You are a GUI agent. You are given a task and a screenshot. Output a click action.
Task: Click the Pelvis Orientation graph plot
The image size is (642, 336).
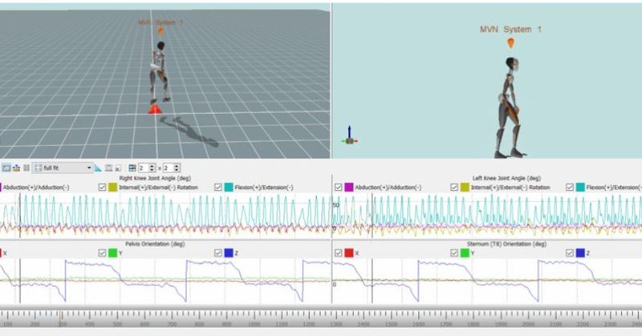point(165,281)
